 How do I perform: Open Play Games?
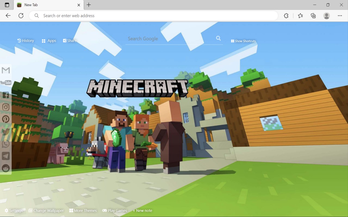pos(114,210)
